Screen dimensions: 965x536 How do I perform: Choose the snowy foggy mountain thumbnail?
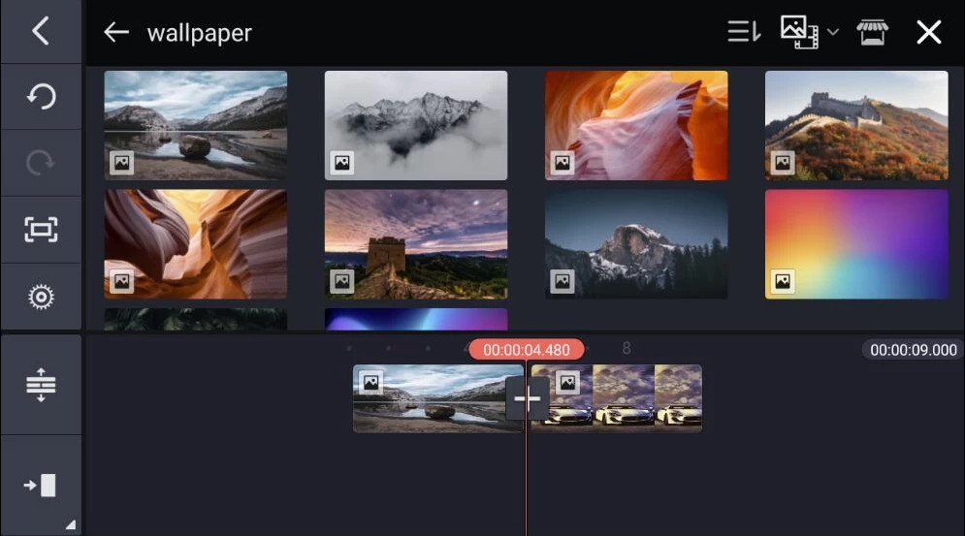tap(415, 125)
